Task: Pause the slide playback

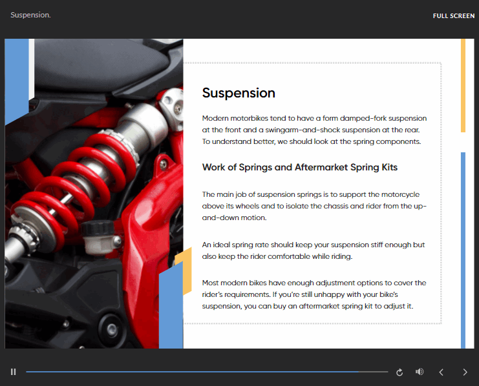Action: point(13,372)
